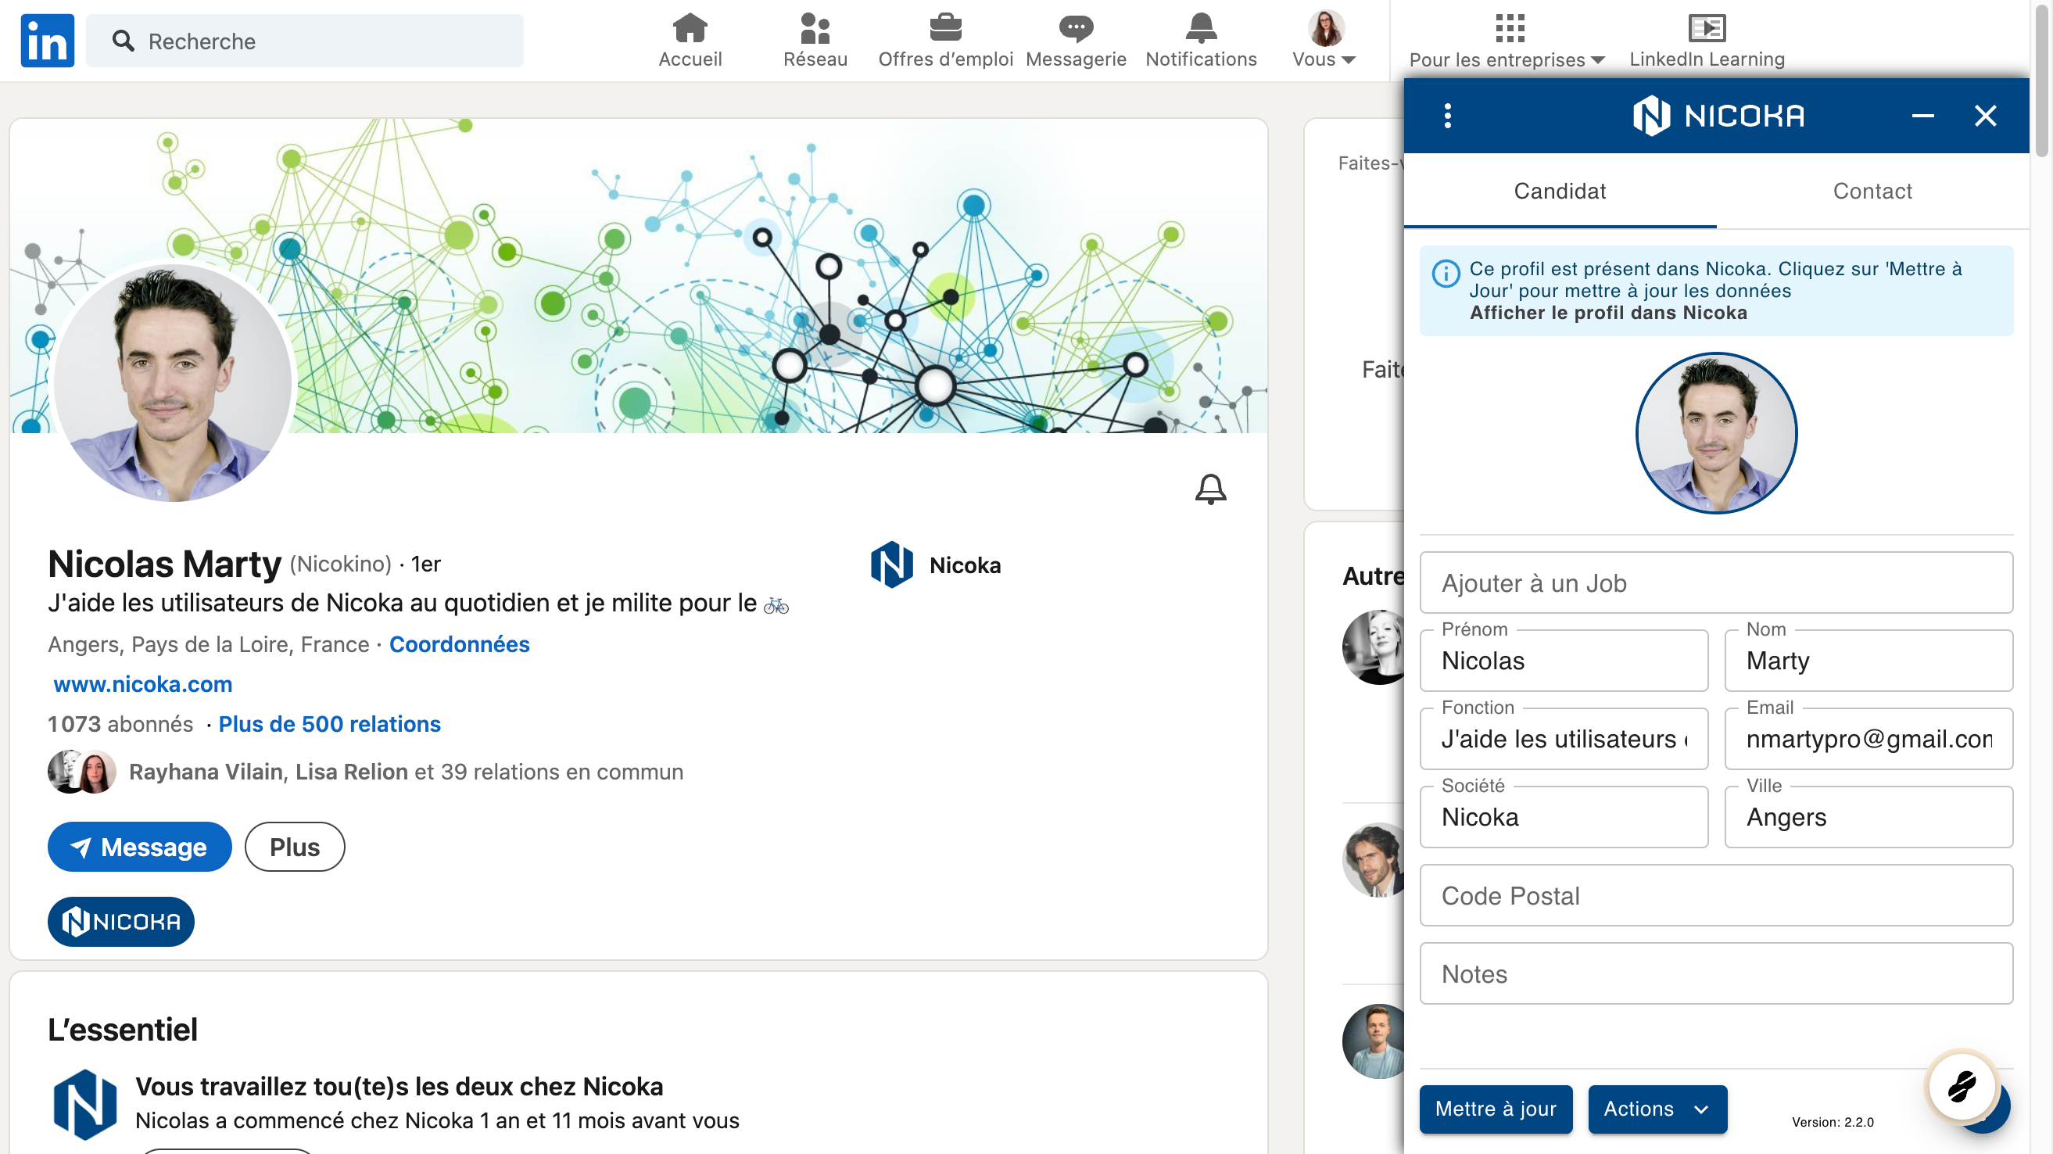Open Notifications bell in navbar
This screenshot has height=1154, width=2053.
[1200, 29]
